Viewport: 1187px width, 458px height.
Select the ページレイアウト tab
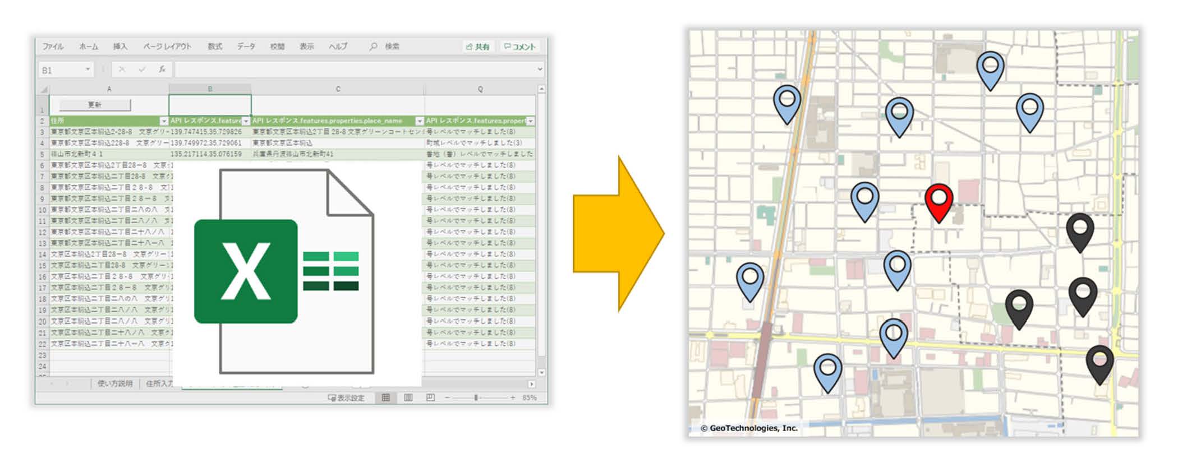[x=167, y=47]
